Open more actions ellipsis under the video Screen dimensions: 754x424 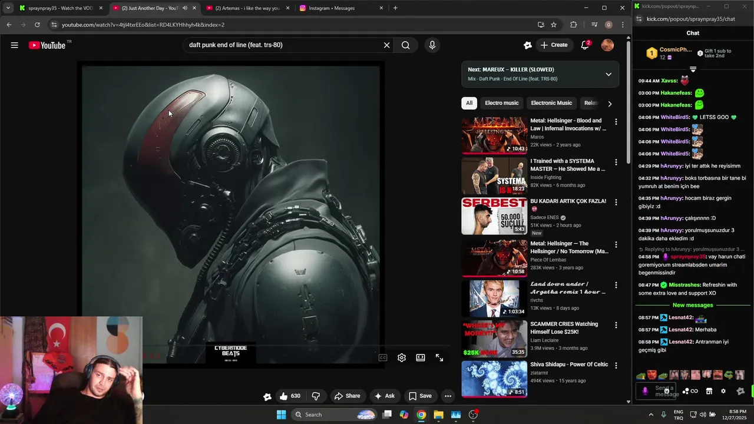coord(448,396)
